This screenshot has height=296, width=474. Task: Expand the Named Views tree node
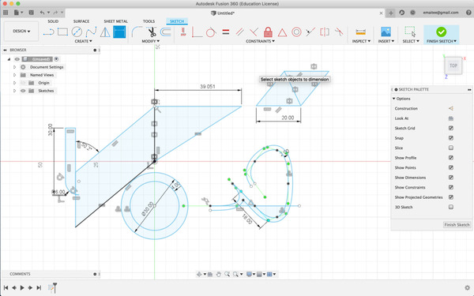pos(14,75)
